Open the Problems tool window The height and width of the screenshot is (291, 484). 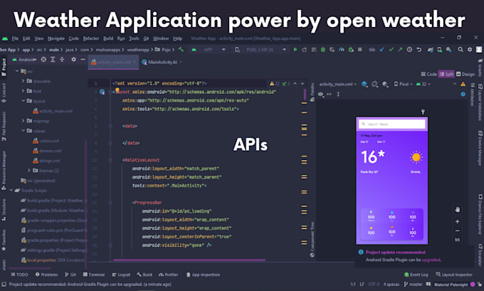coord(46,275)
